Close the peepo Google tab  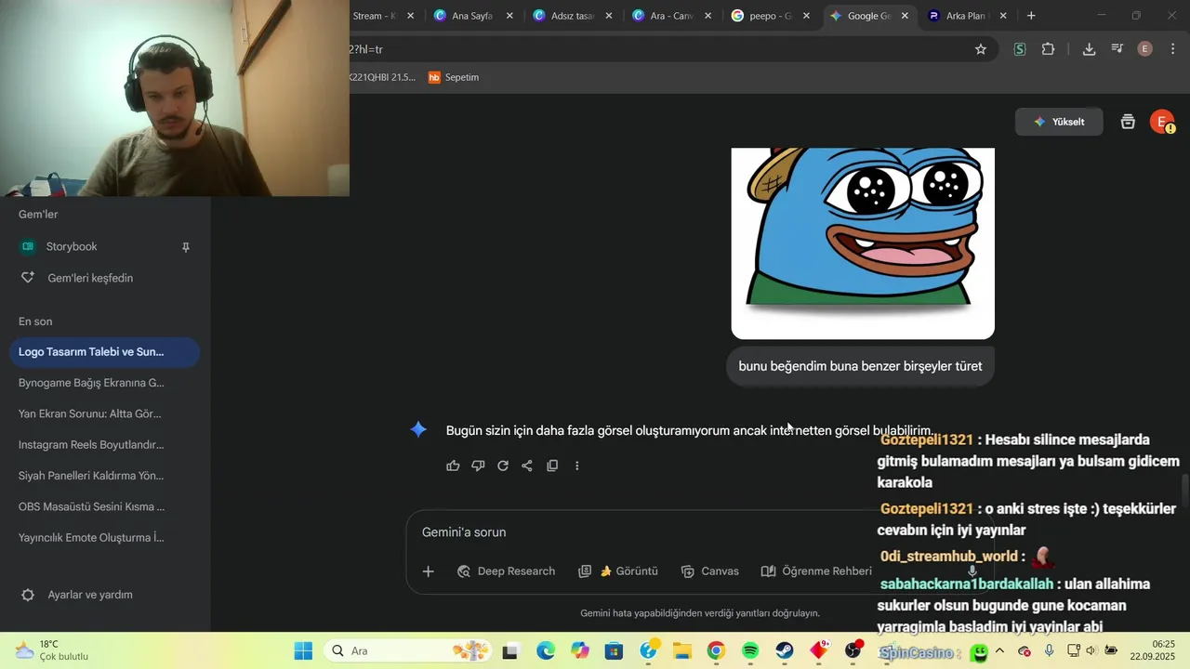806,16
